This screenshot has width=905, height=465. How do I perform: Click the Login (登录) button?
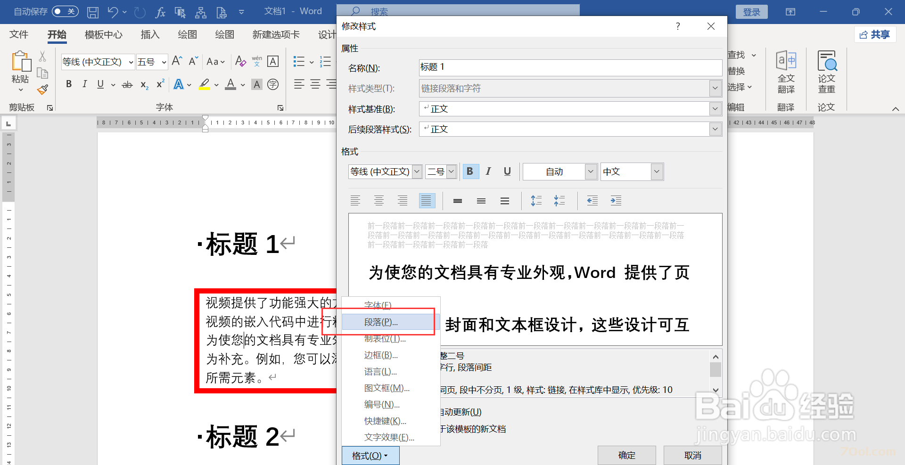pyautogui.click(x=752, y=12)
